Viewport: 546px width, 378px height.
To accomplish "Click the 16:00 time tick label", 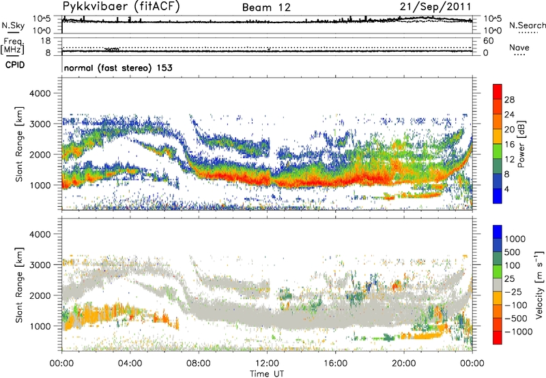I will [335, 364].
